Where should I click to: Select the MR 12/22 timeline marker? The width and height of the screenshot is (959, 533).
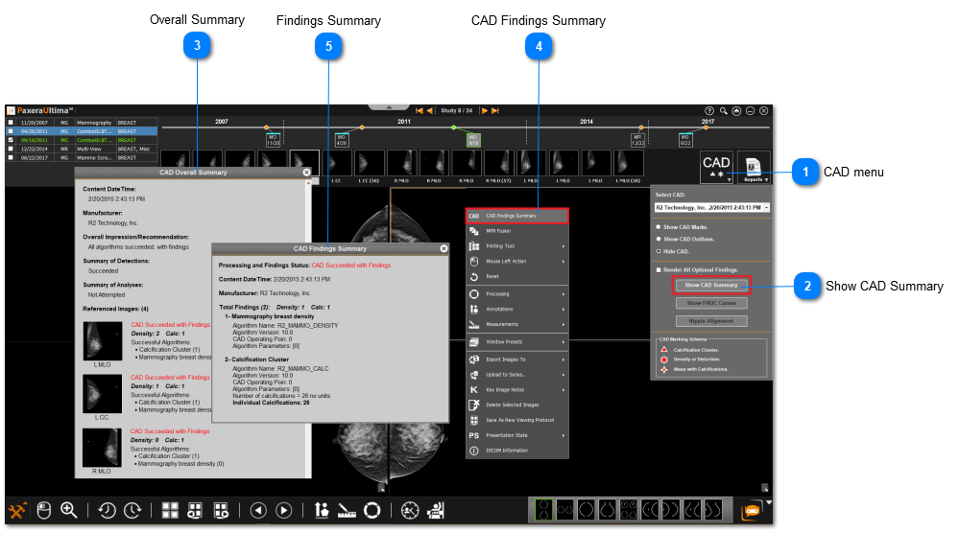(x=638, y=140)
